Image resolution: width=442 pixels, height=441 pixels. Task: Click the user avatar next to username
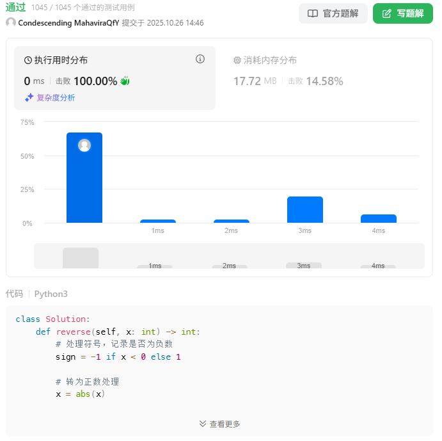tap(11, 22)
